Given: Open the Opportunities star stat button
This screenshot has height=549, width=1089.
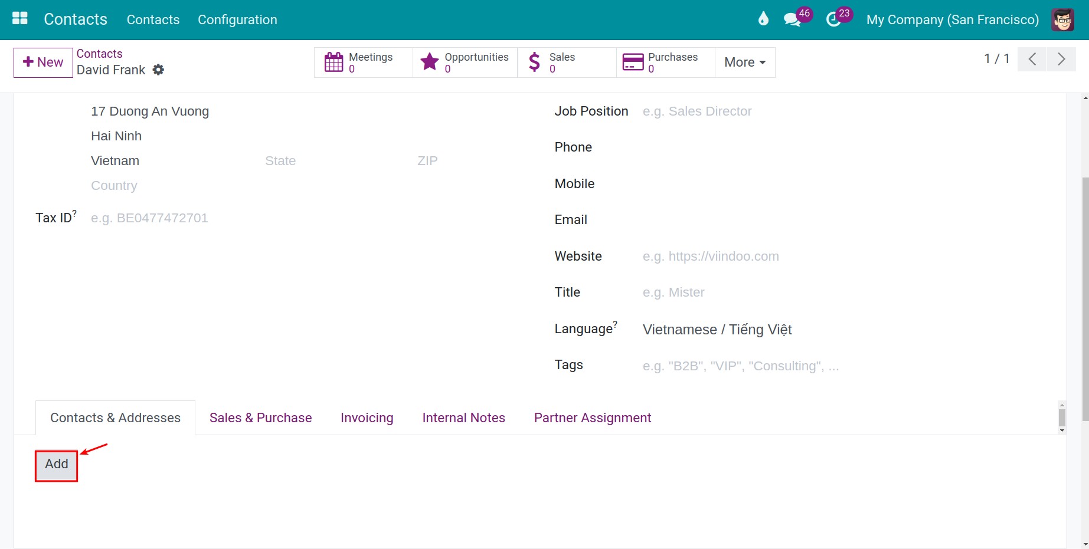Looking at the screenshot, I should [x=465, y=63].
